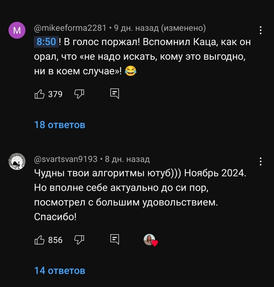Click the 856 likes count

click(x=55, y=240)
